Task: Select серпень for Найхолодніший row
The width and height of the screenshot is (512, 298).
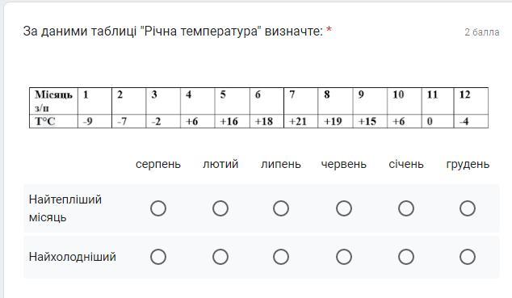Action: (158, 257)
